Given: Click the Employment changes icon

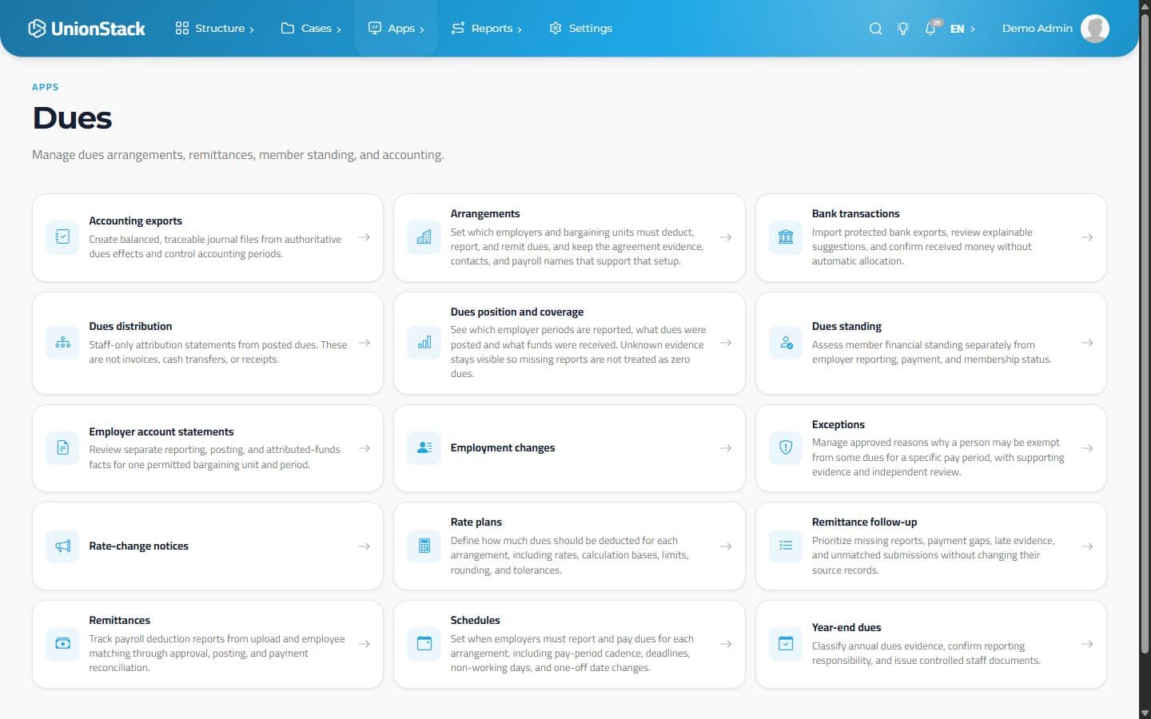Looking at the screenshot, I should tap(424, 448).
